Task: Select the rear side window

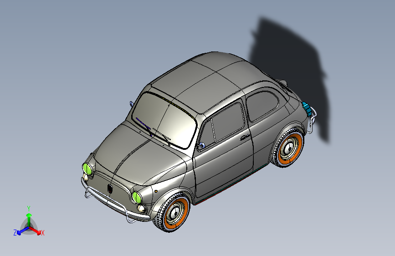Action: pos(262,106)
